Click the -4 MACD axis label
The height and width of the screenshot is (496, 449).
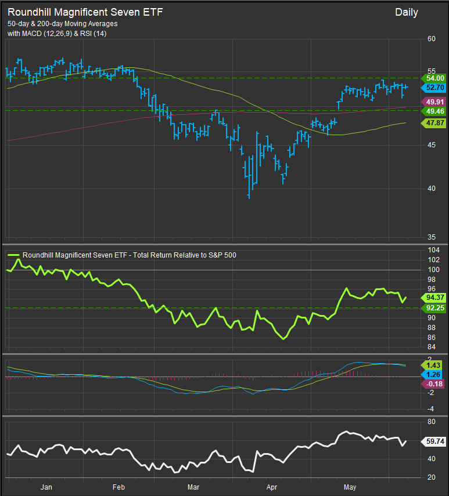pyautogui.click(x=430, y=409)
